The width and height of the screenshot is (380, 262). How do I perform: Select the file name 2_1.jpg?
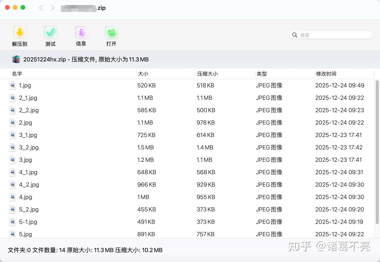tap(28, 98)
